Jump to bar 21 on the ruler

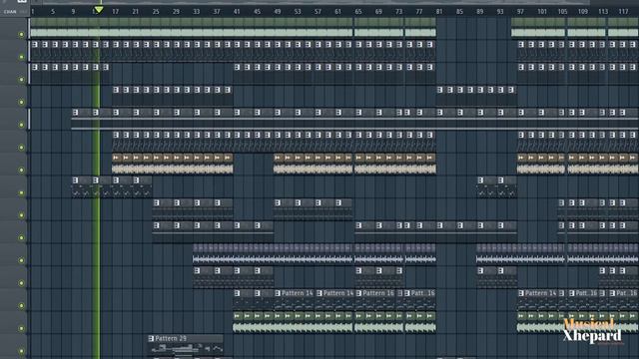point(136,11)
